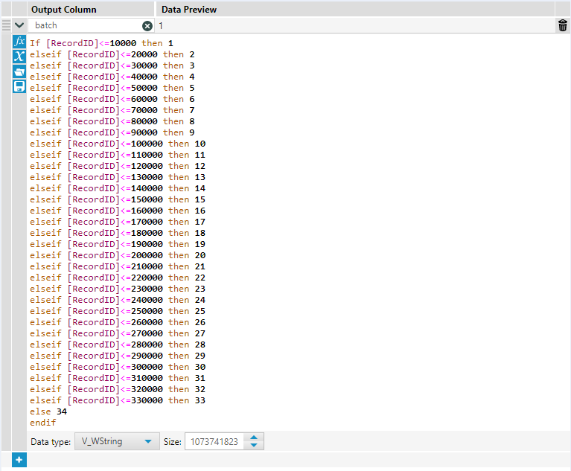Click the line with <=330000 then 33
Image resolution: width=571 pixels, height=471 pixels.
click(118, 400)
